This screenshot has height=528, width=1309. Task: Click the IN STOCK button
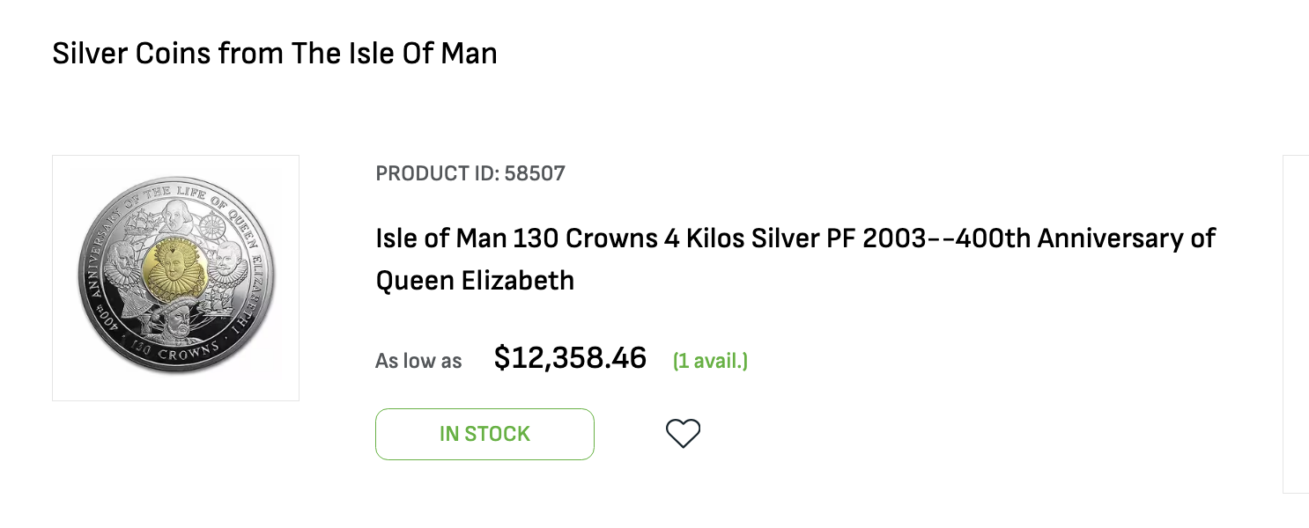pos(484,434)
